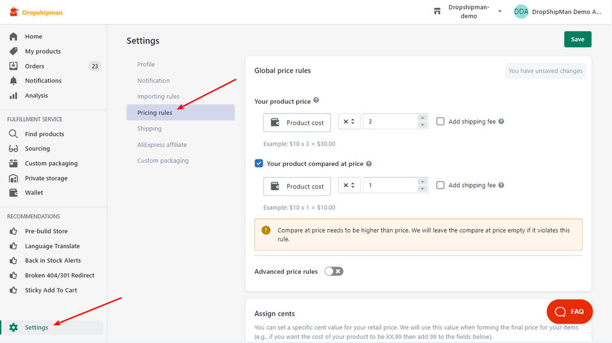Click the green Save button

pyautogui.click(x=577, y=39)
